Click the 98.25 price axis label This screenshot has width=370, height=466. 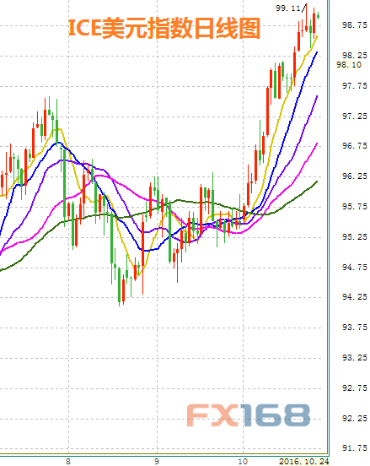(x=355, y=55)
